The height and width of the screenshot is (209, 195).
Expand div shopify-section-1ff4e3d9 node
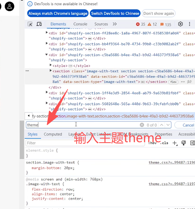pos(47,92)
